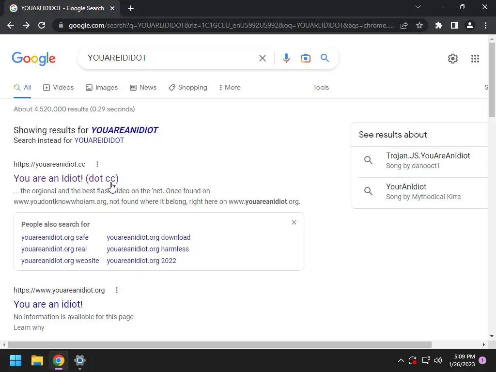This screenshot has height=372, width=496.
Task: Click into the YOUAREIDIDOT search field
Action: coord(171,58)
